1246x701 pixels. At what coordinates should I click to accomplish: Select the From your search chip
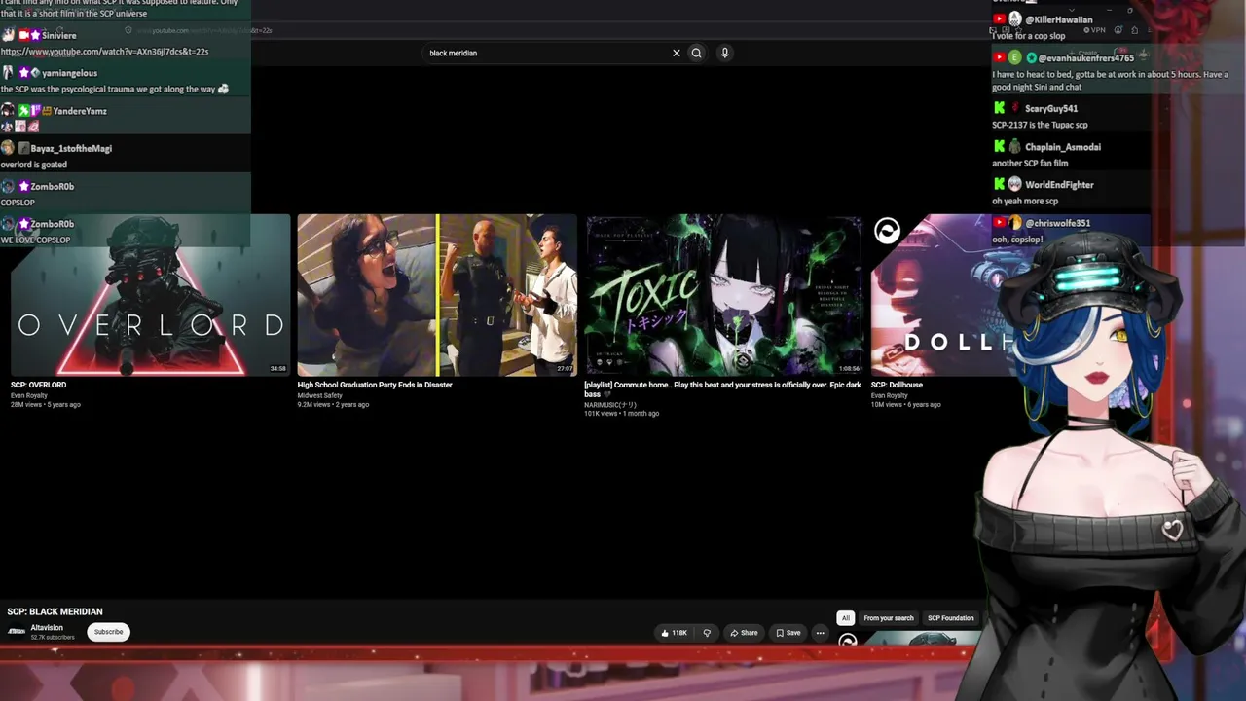[x=889, y=618]
